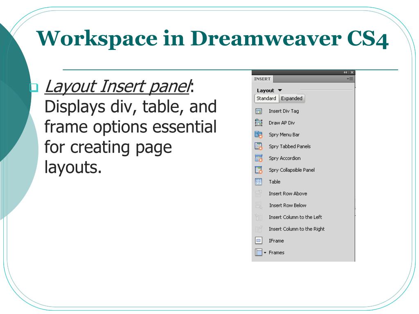Viewport: 419px width, 314px height.
Task: Click the Spry Collapsible Panel icon
Action: click(259, 170)
